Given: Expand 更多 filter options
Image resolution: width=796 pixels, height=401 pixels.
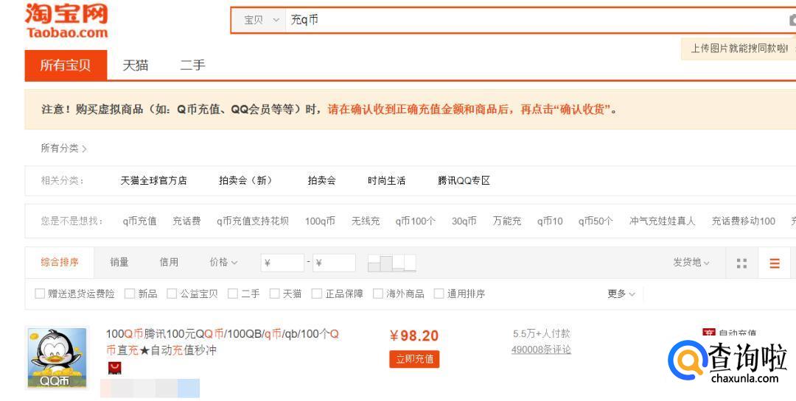Looking at the screenshot, I should coord(621,294).
